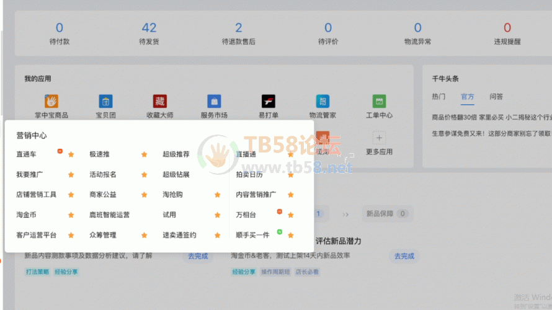The image size is (552, 310).
Task: Toggle the favorite star next to 拍卖日历
Action: click(x=291, y=174)
